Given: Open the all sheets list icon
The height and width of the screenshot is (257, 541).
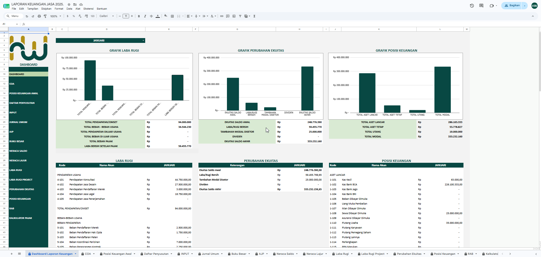Looking at the screenshot, I should coord(19,254).
